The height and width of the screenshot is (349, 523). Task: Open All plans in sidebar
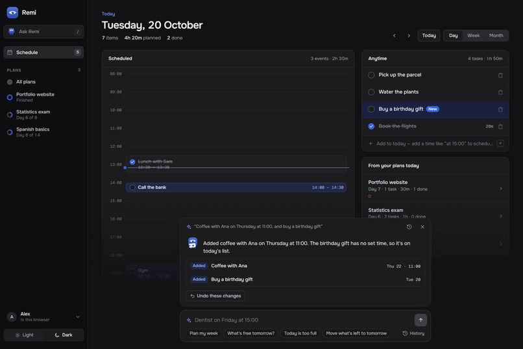(x=43, y=82)
